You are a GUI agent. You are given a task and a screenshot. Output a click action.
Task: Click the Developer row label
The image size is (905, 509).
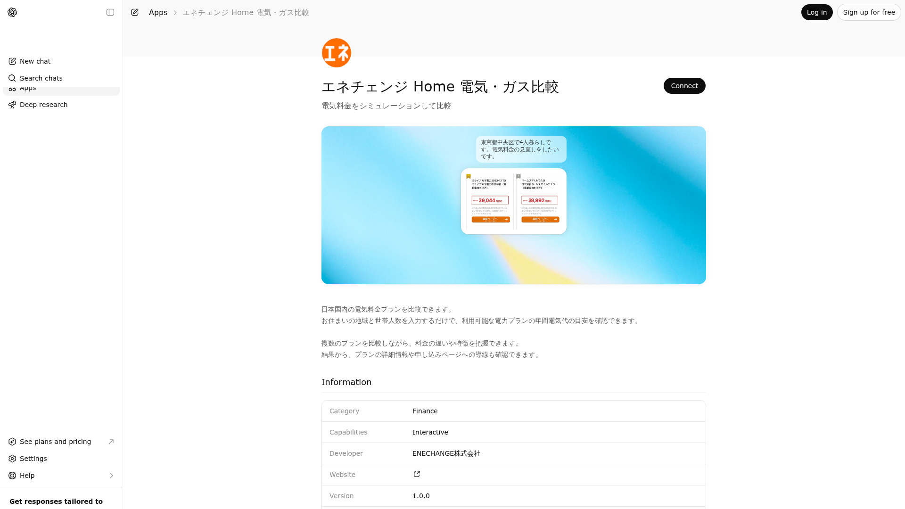(346, 453)
